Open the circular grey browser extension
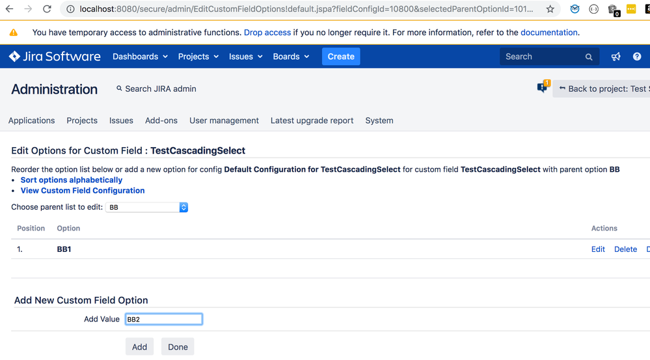The width and height of the screenshot is (650, 360). (x=593, y=9)
